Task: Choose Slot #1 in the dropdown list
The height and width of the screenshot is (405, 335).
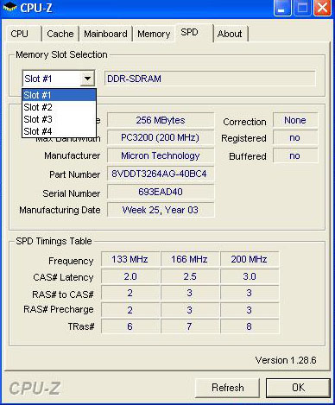Action: pos(60,95)
